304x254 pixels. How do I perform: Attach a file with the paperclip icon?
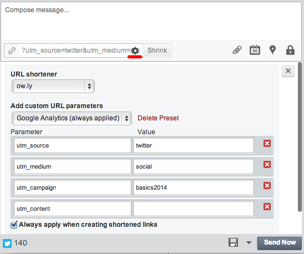click(237, 50)
